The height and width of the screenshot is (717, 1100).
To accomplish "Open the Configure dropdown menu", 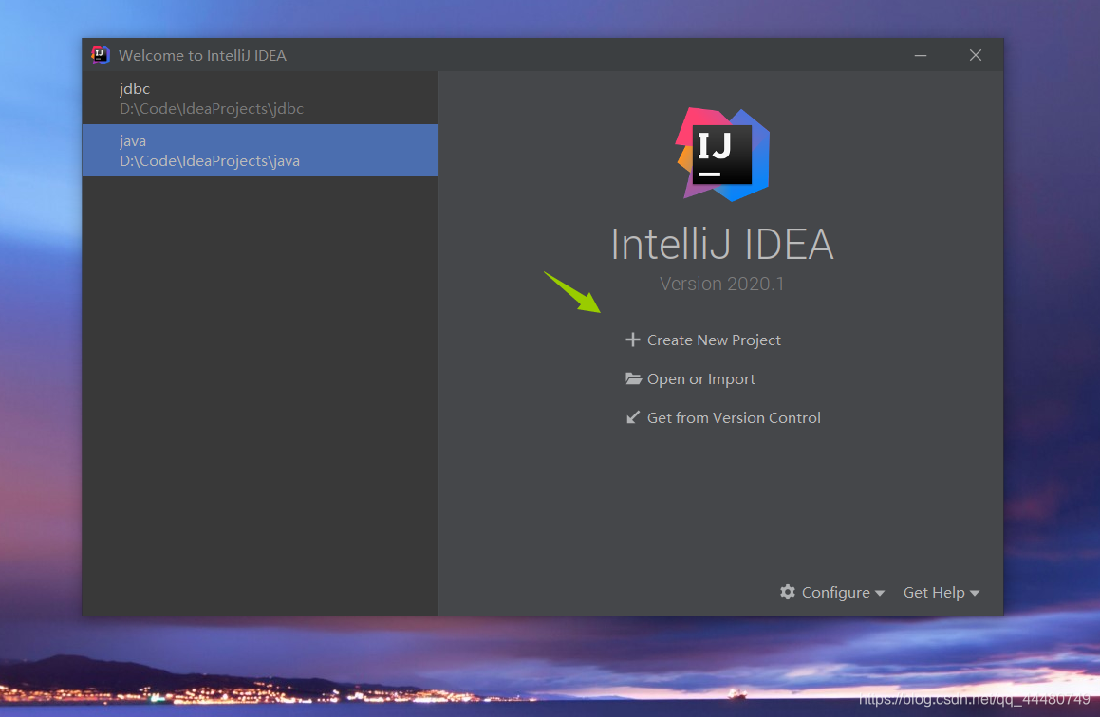I will click(x=832, y=592).
